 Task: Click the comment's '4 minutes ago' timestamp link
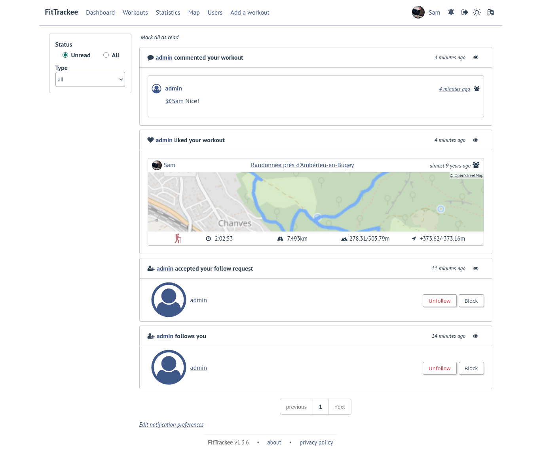pyautogui.click(x=454, y=89)
